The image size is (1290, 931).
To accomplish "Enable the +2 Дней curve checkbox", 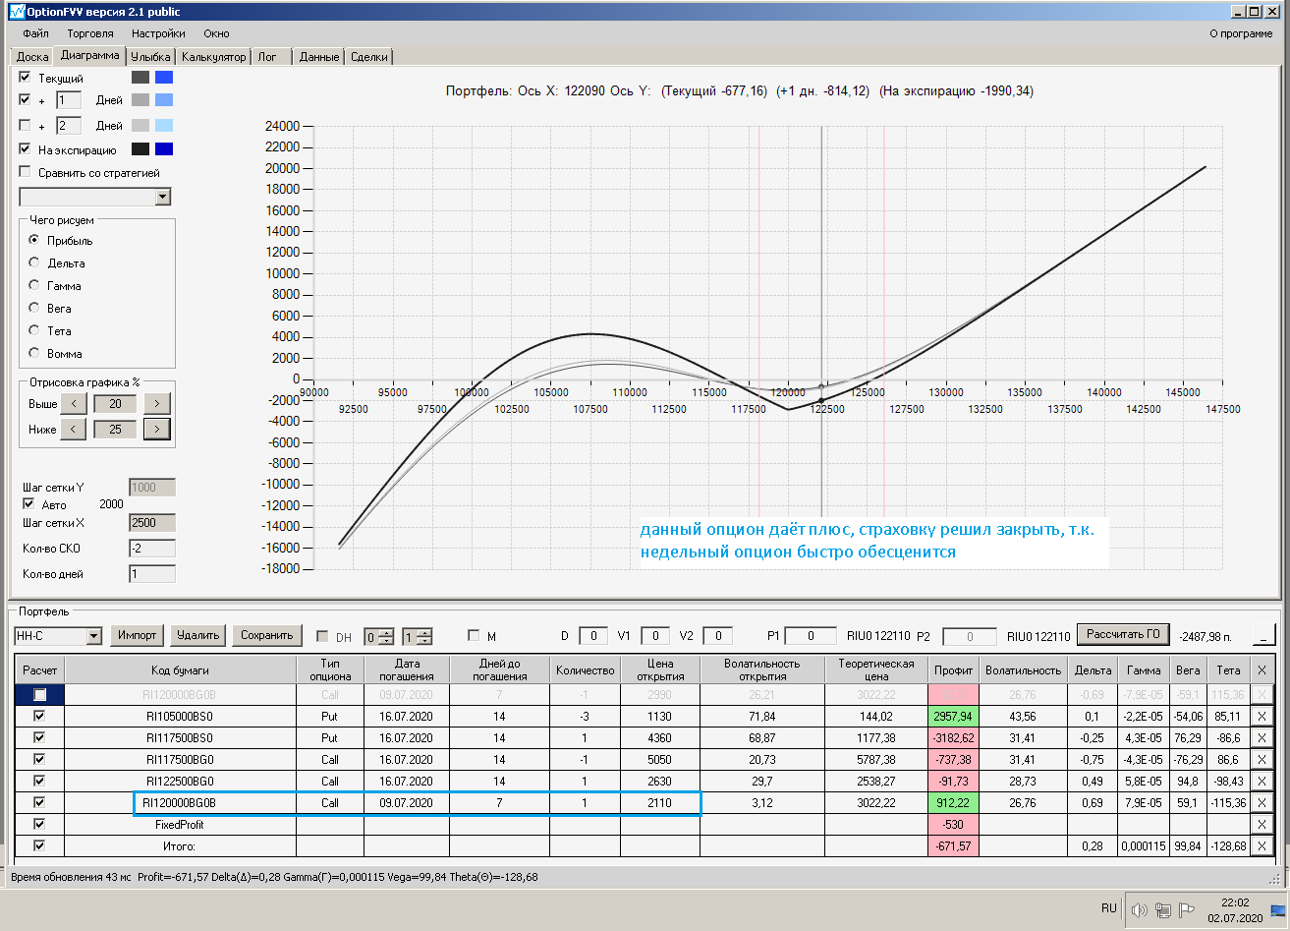I will click(x=26, y=125).
